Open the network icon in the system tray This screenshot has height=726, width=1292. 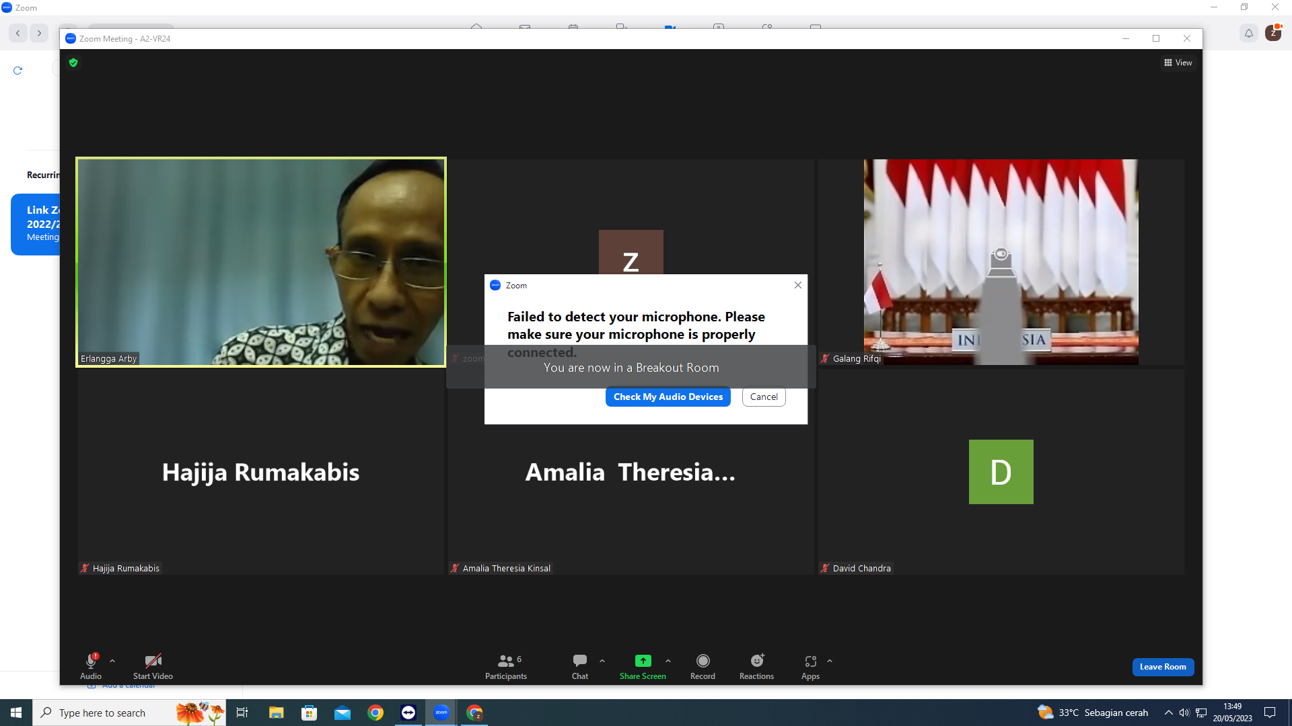[x=1201, y=713]
